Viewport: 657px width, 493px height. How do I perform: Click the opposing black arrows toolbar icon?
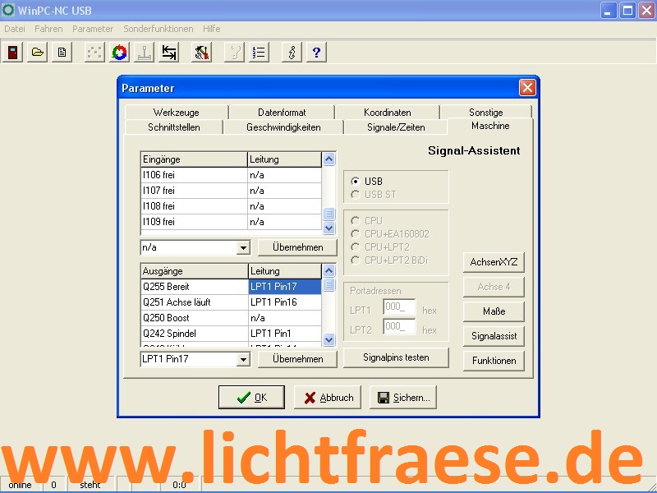(x=169, y=53)
